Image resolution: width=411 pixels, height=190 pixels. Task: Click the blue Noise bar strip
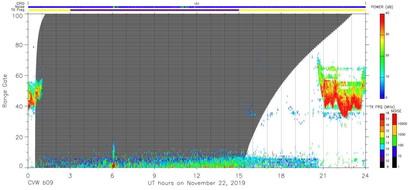197,7
